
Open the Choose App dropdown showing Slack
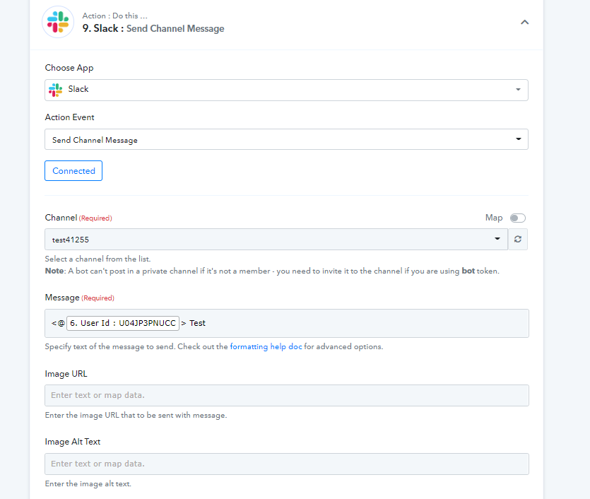286,90
